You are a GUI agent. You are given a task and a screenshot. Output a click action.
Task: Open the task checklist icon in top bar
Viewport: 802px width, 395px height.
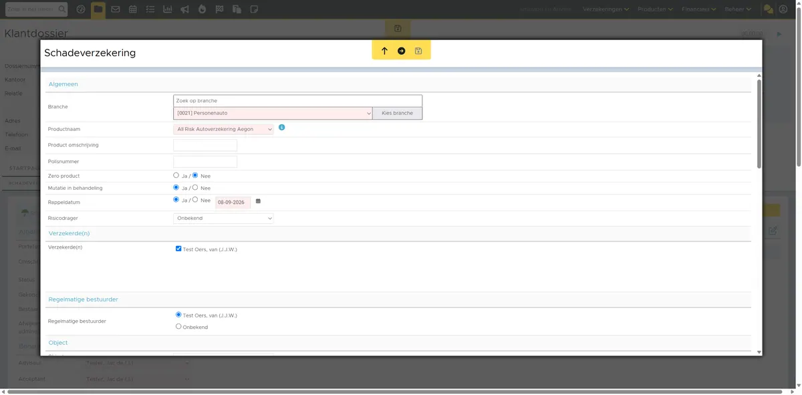(x=150, y=9)
